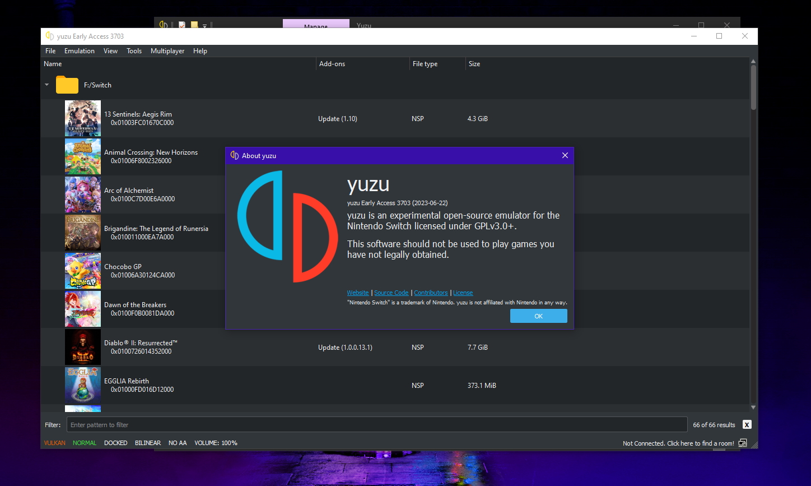Toggle the NORMAL GPU accuracy setting
811x486 pixels.
[85, 443]
